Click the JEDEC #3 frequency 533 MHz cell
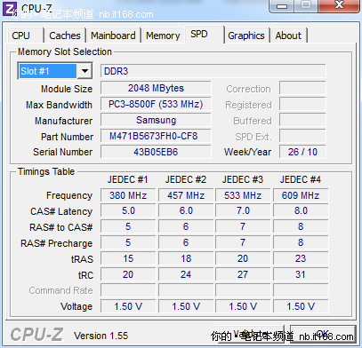The image size is (362, 348). coord(243,195)
